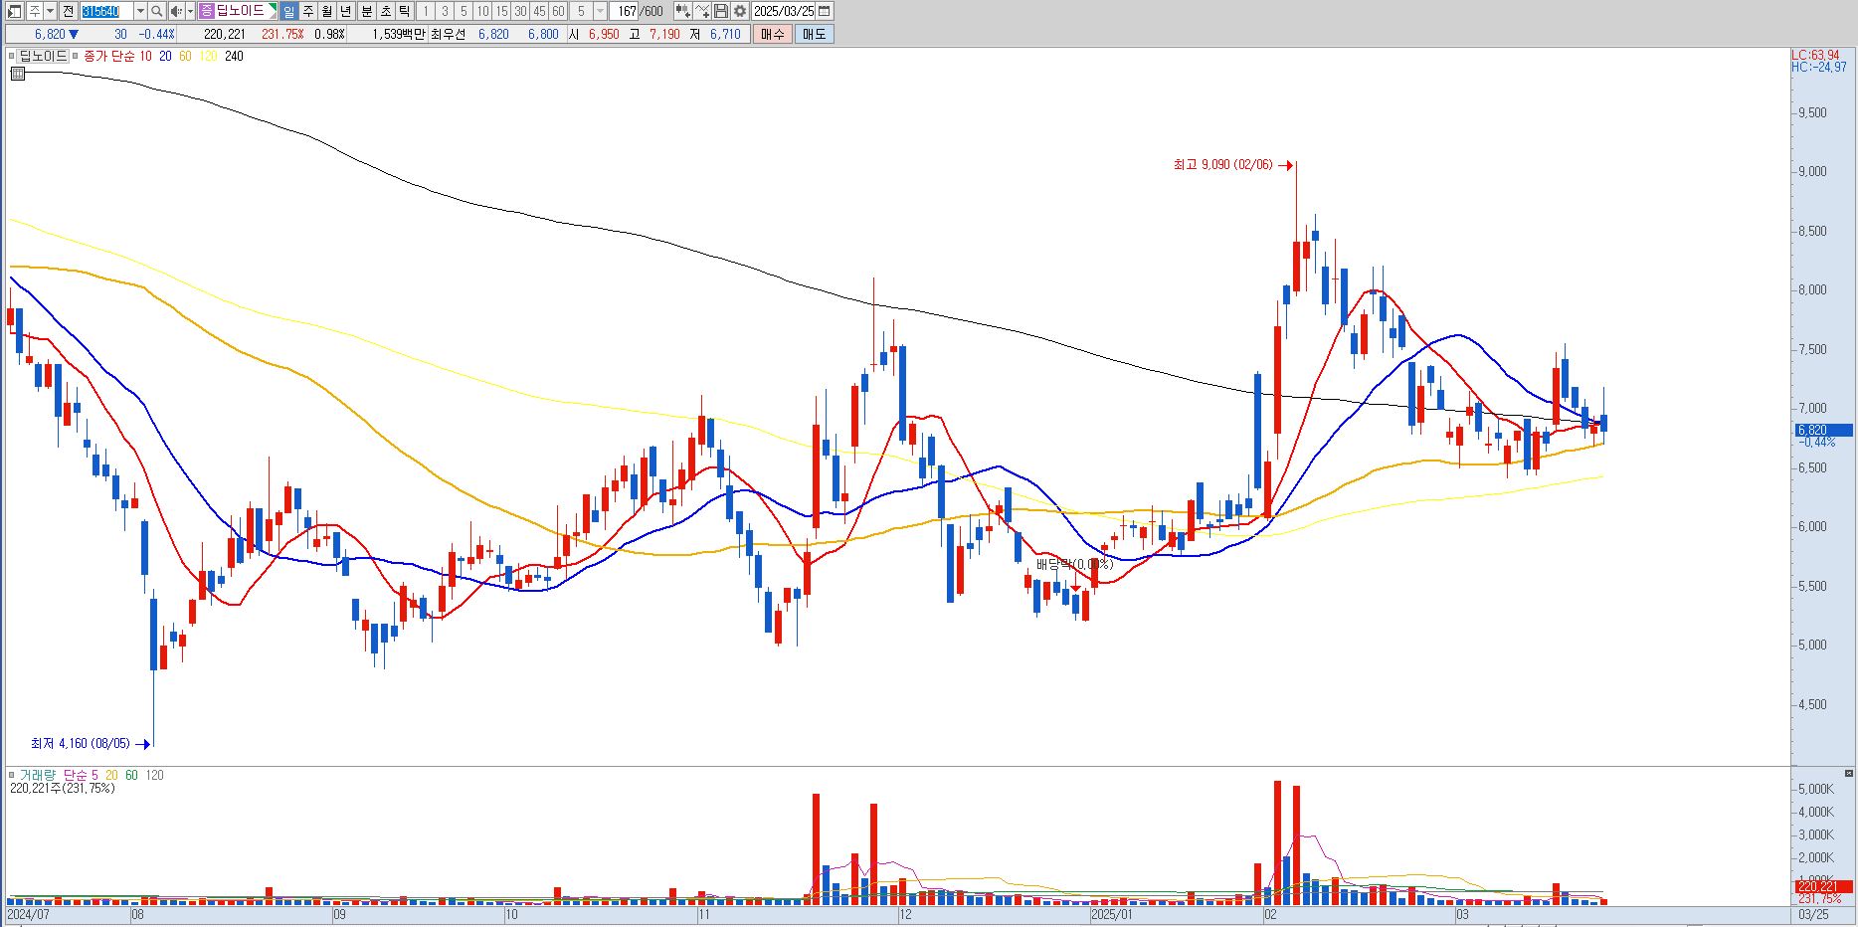Screen dimensions: 1858x927
Task: Select the 10 minute interval button
Action: (x=482, y=11)
